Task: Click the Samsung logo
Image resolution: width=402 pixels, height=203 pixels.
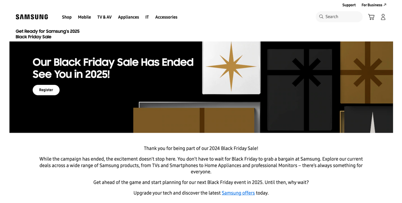Action: (32, 17)
